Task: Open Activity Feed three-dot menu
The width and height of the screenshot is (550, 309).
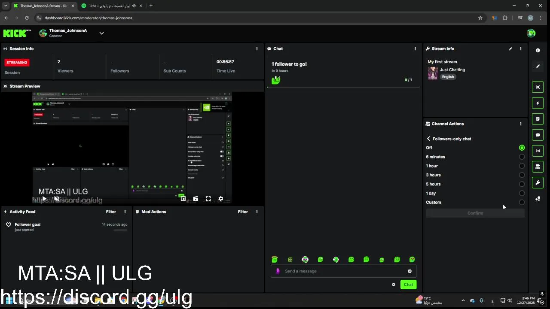Action: [125, 212]
